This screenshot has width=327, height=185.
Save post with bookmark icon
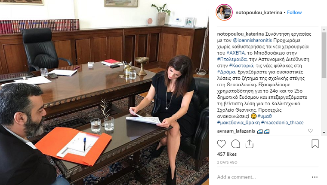pyautogui.click(x=315, y=144)
